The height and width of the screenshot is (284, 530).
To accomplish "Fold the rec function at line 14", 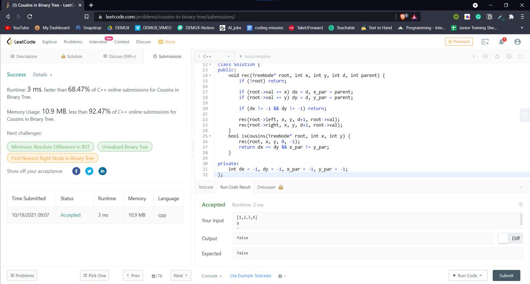I will 210,75.
